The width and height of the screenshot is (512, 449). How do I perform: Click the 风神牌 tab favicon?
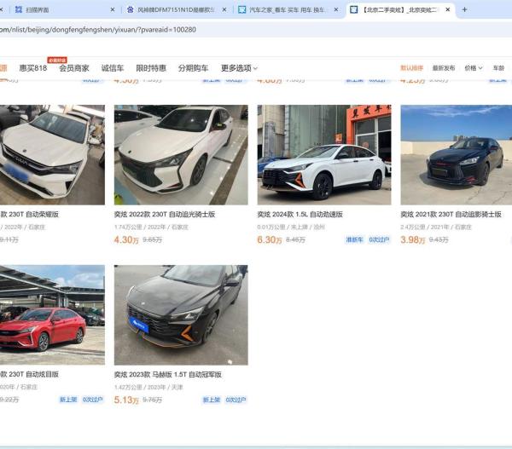(x=131, y=9)
